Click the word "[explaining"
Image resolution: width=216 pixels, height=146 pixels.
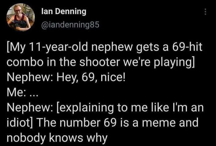85,108
